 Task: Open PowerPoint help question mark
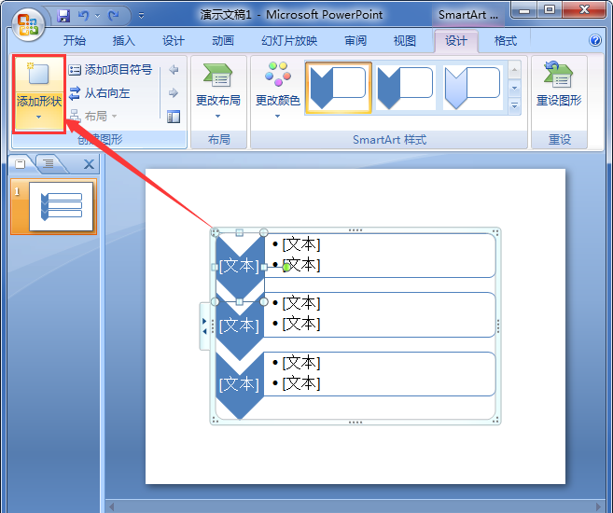coord(595,40)
